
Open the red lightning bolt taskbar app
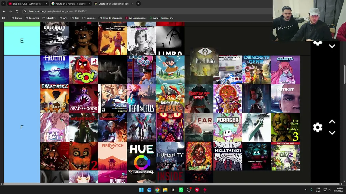[205, 190]
